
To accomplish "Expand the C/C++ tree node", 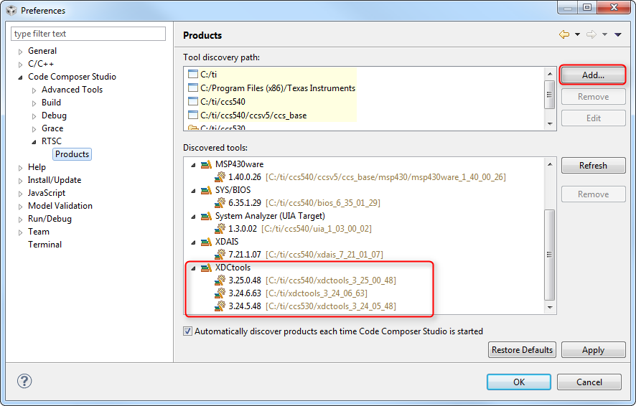I will click(20, 65).
